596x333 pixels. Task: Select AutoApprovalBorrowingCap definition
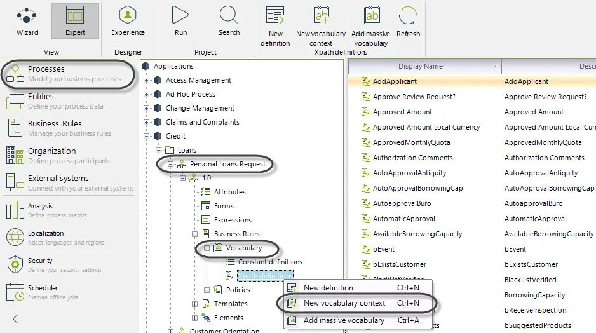(417, 188)
